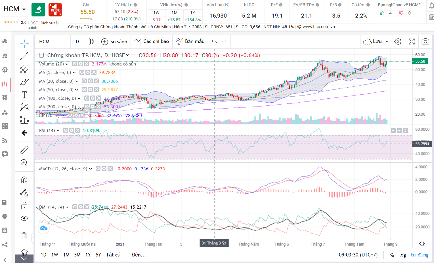Select the ruler measure tool
Viewport: 434px width, 263px height.
click(24, 150)
